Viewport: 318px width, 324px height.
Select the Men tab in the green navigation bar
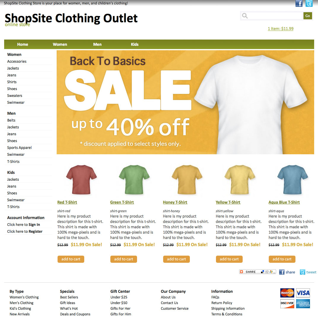pos(97,44)
